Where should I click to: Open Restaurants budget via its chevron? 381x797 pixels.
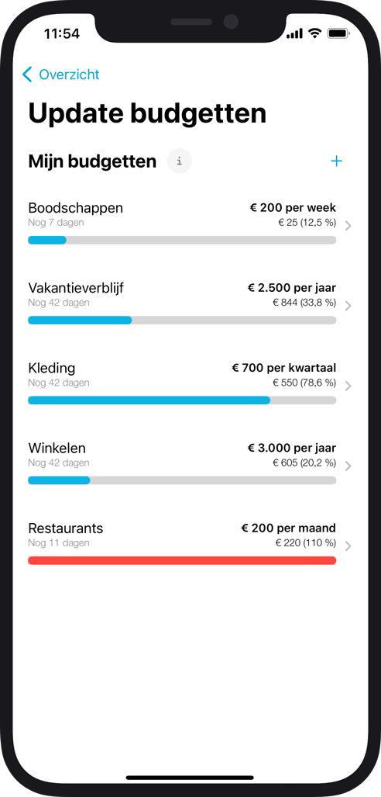348,546
